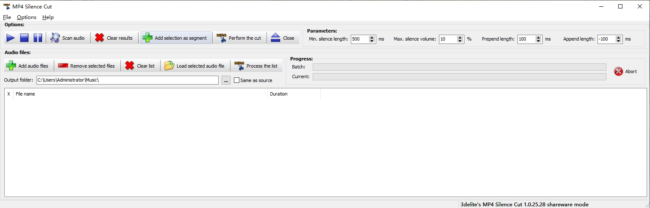Clear the audio files list

point(140,66)
